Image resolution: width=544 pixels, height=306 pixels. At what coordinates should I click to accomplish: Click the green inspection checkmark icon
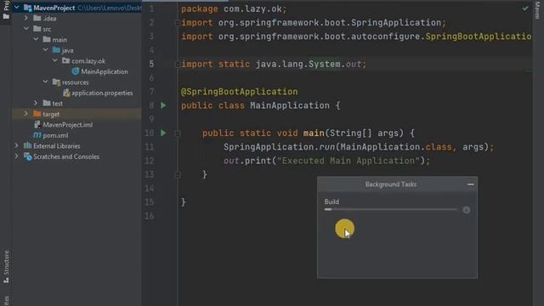point(525,8)
